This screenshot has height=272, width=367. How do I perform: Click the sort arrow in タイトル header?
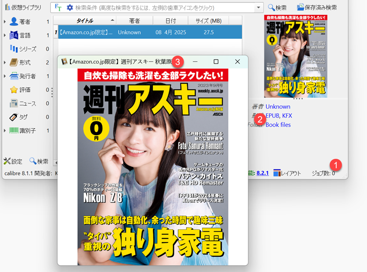(112, 20)
